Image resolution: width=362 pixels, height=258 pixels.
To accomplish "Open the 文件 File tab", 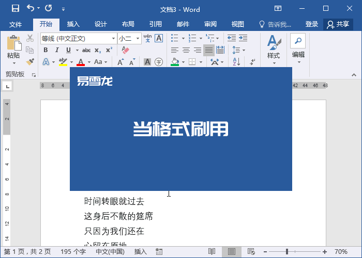I will tap(16, 24).
